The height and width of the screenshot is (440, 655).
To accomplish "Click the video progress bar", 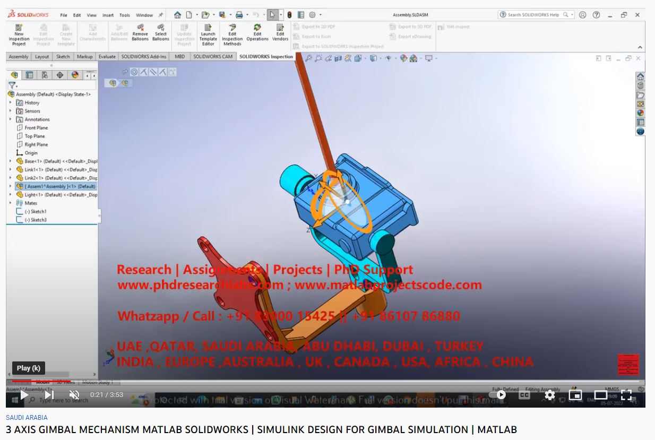I will 325,382.
